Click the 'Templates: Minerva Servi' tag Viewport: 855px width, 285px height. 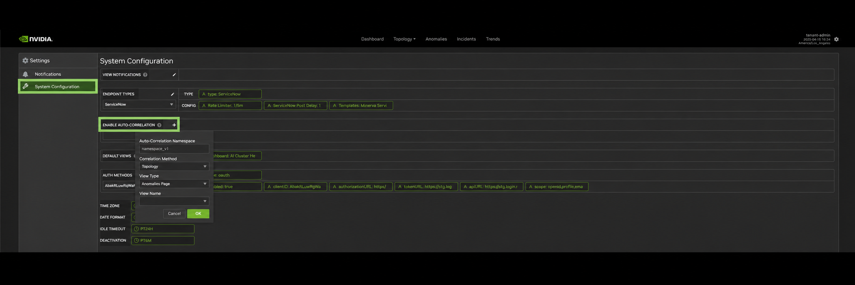pos(361,106)
